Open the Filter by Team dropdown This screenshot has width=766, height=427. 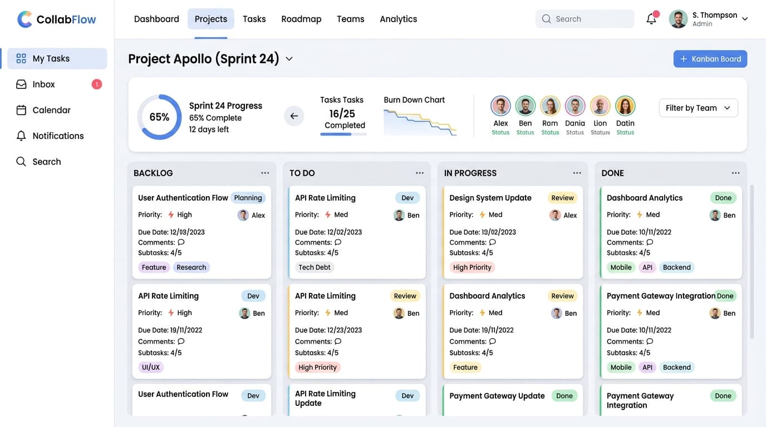[698, 108]
